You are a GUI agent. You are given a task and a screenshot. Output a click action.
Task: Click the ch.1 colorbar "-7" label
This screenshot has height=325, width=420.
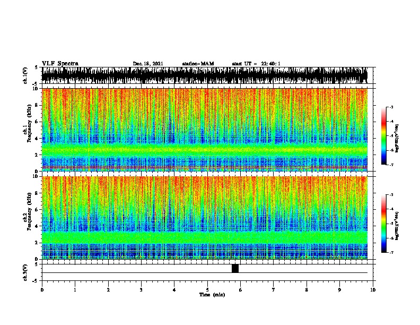[391, 165]
